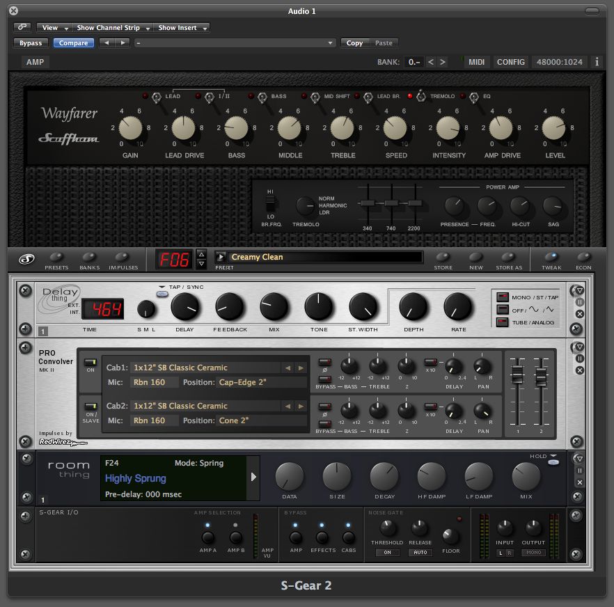The width and height of the screenshot is (614, 607).
Task: Toggle the HI/LO BR.FRQ switch
Action: (x=270, y=204)
